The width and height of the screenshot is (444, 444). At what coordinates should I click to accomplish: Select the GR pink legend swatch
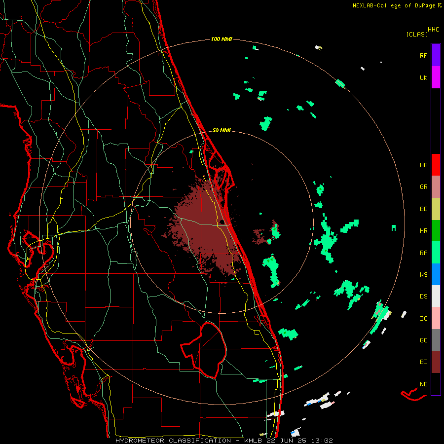(x=436, y=187)
